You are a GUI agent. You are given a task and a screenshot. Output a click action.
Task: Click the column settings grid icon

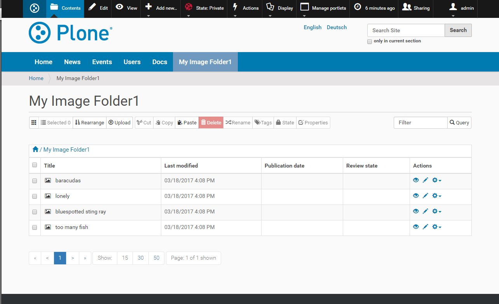[x=34, y=122]
